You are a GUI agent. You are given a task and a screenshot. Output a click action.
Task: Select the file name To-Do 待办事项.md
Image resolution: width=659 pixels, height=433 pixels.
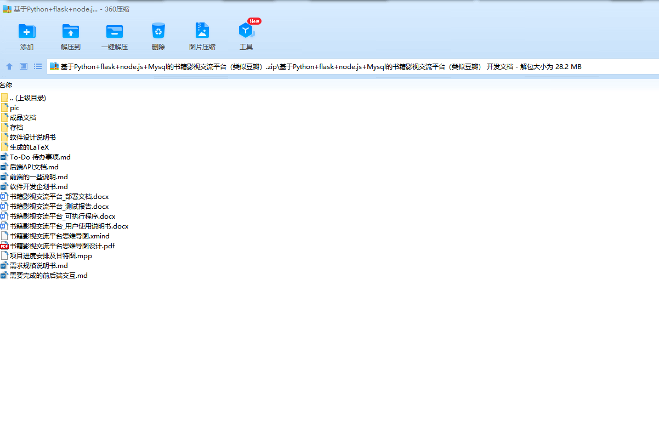point(40,157)
